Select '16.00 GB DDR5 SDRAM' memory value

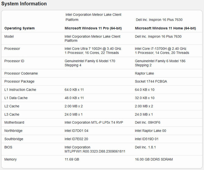154,159
